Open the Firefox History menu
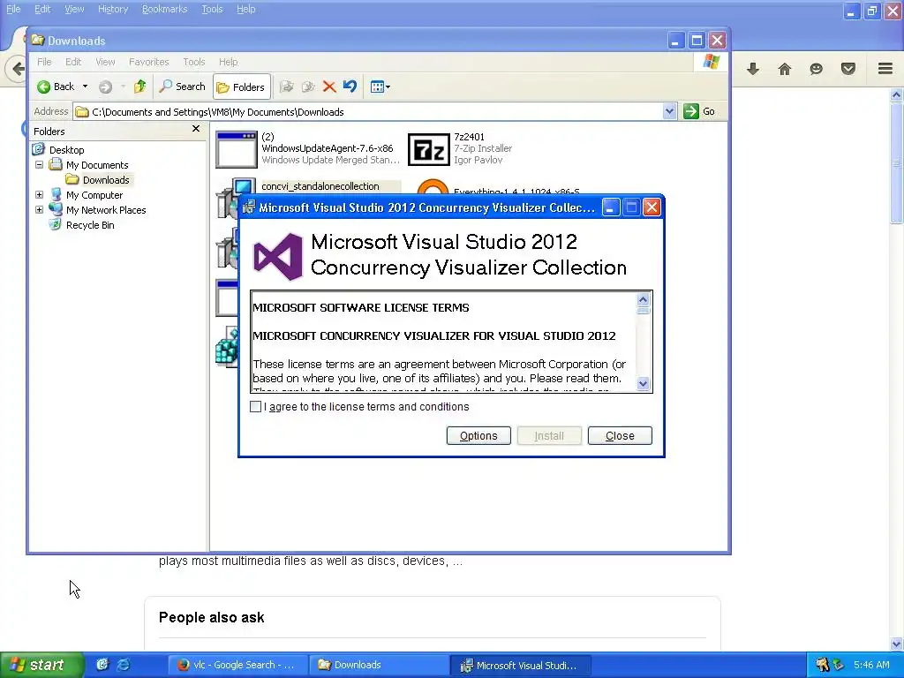904x678 pixels. (x=113, y=9)
